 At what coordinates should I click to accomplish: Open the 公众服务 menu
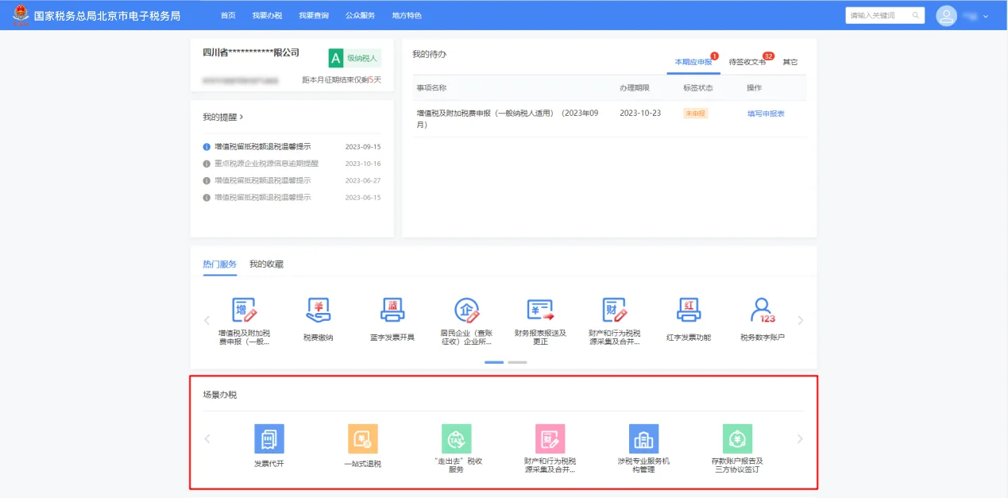pos(361,16)
